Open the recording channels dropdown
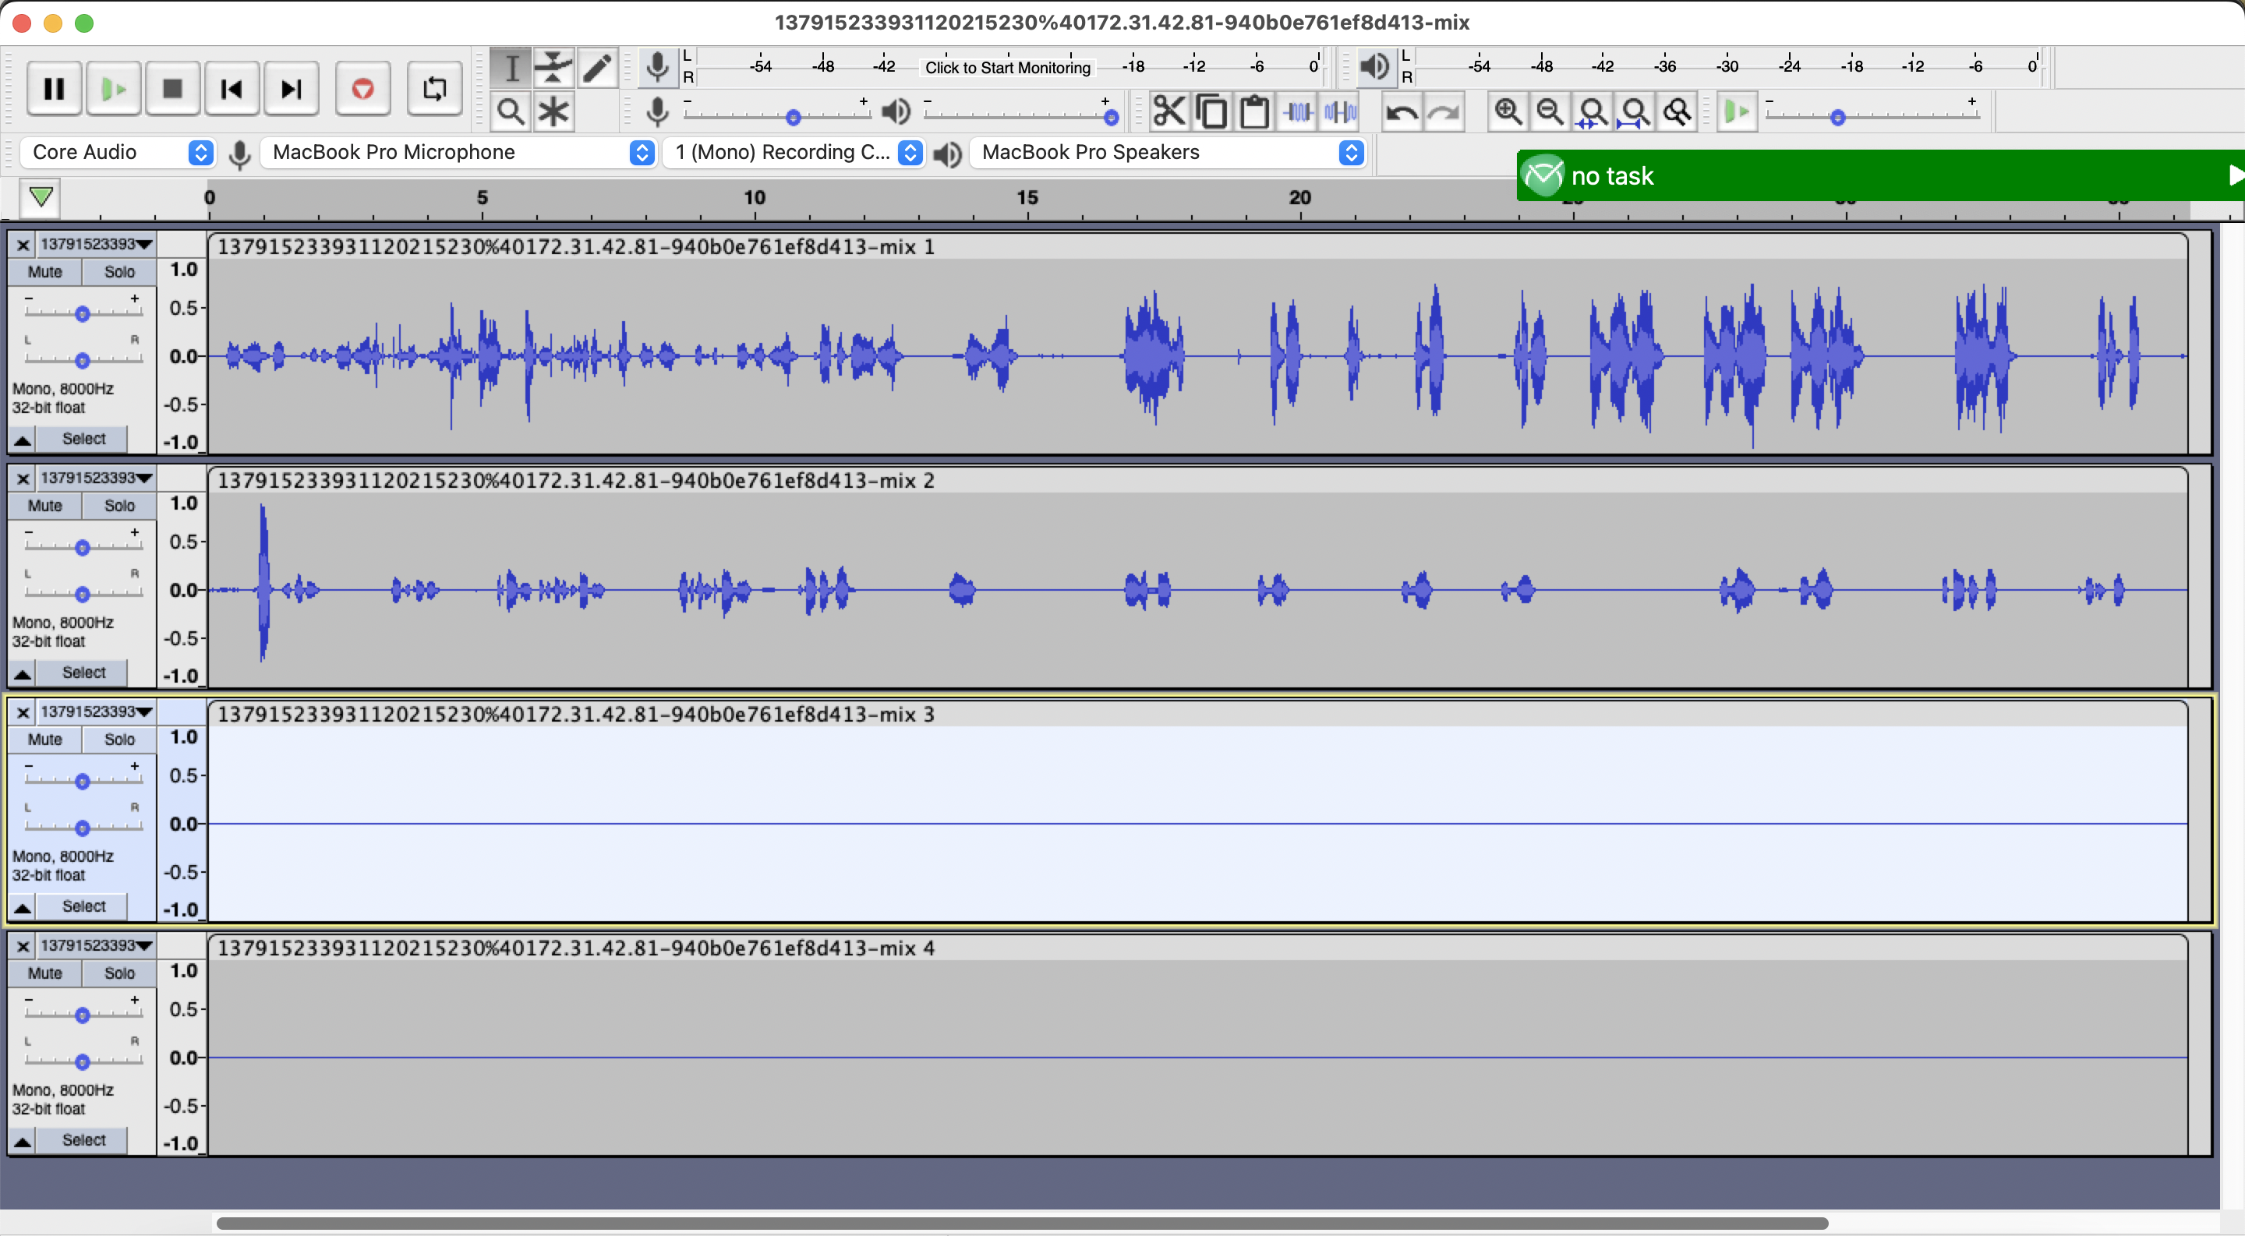This screenshot has height=1236, width=2245. coord(794,153)
